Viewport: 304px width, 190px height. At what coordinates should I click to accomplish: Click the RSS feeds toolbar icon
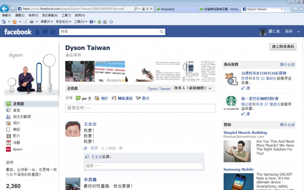point(15,22)
